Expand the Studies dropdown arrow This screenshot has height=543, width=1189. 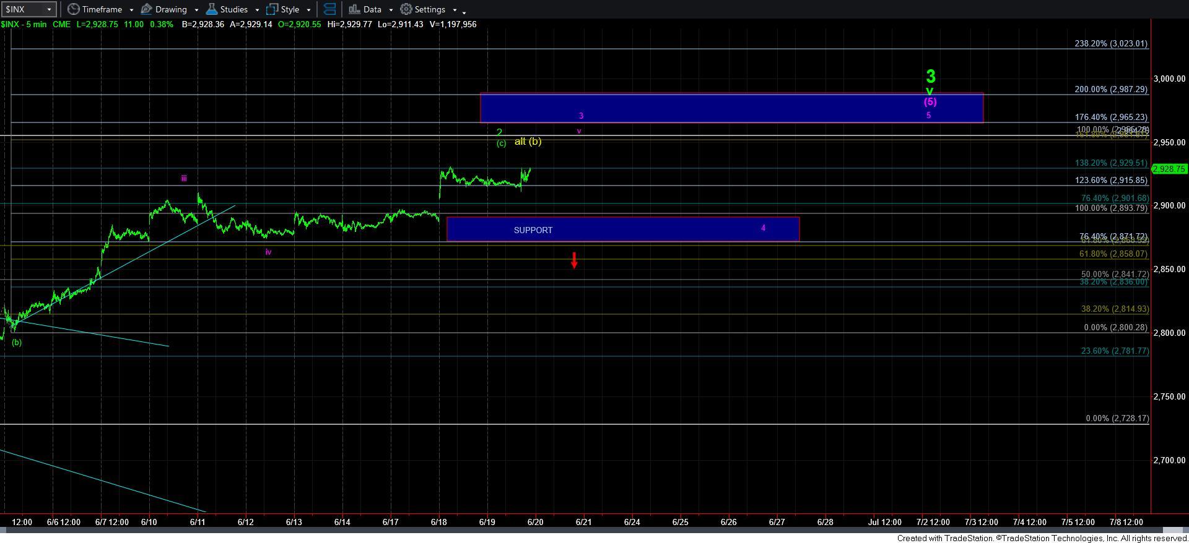pos(257,10)
